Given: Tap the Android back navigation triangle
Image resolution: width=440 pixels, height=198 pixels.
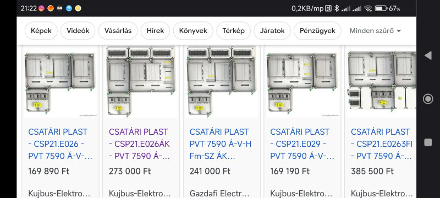Looking at the screenshot, I should click(428, 55).
